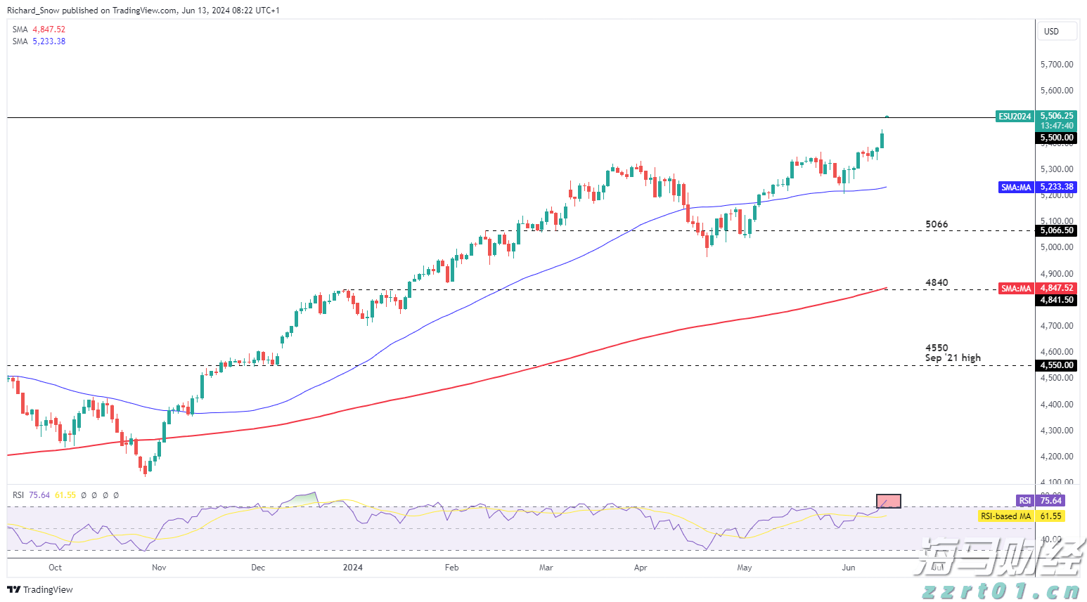The image size is (1087, 602).
Task: Click the 13:47:40 countdown timer label
Action: 1057,125
